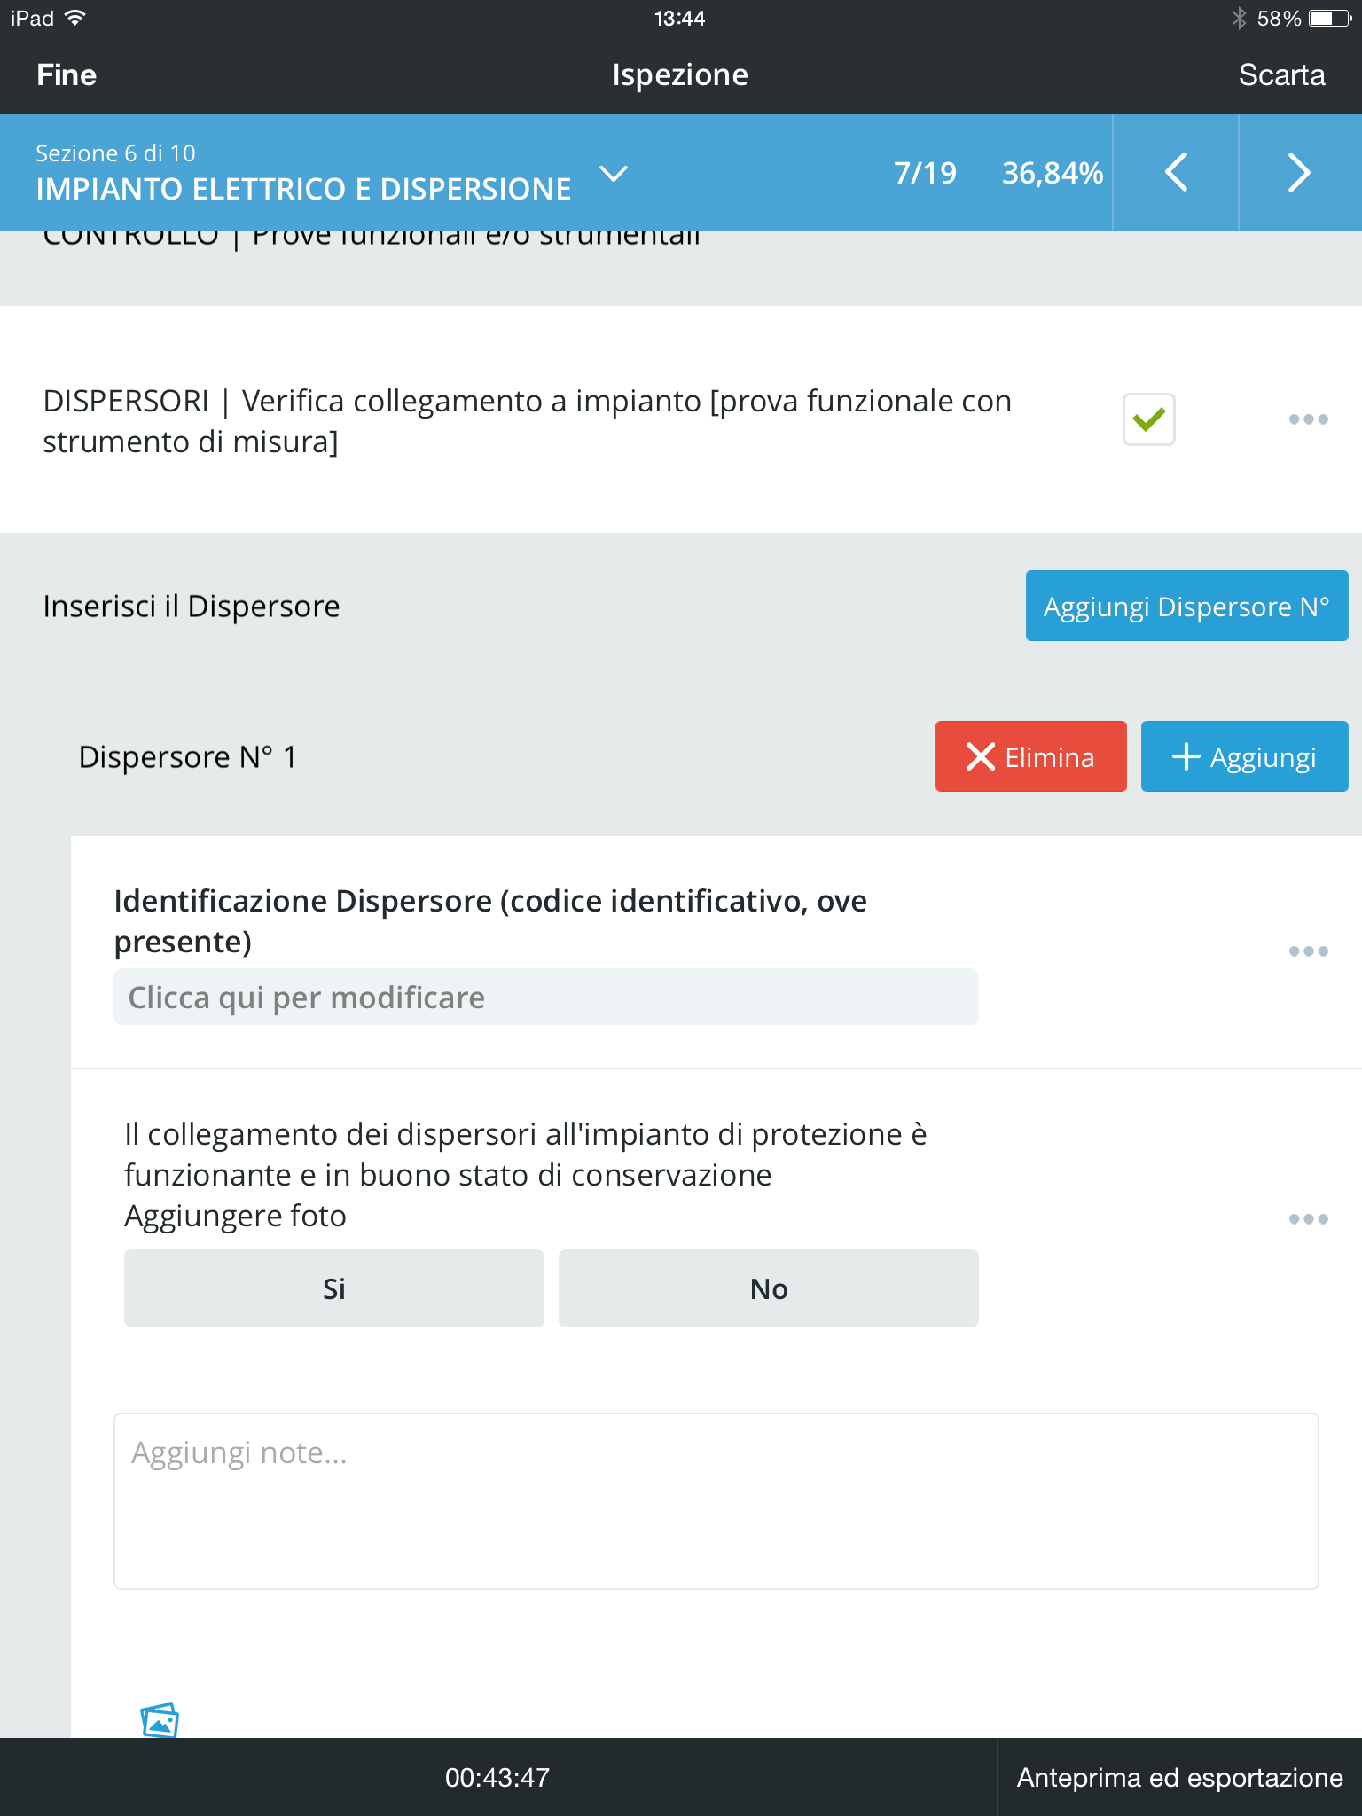
Task: Open options for collegamento dispersori question
Action: pyautogui.click(x=1309, y=1219)
